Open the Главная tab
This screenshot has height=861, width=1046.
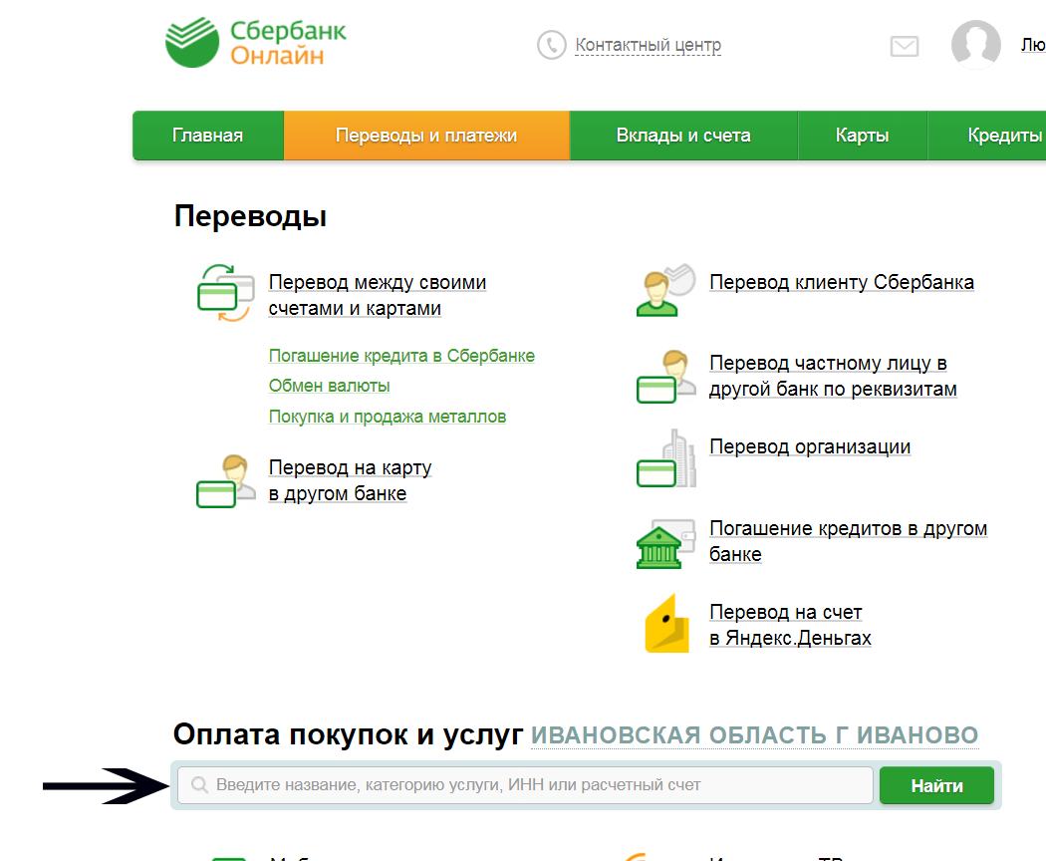tap(208, 136)
